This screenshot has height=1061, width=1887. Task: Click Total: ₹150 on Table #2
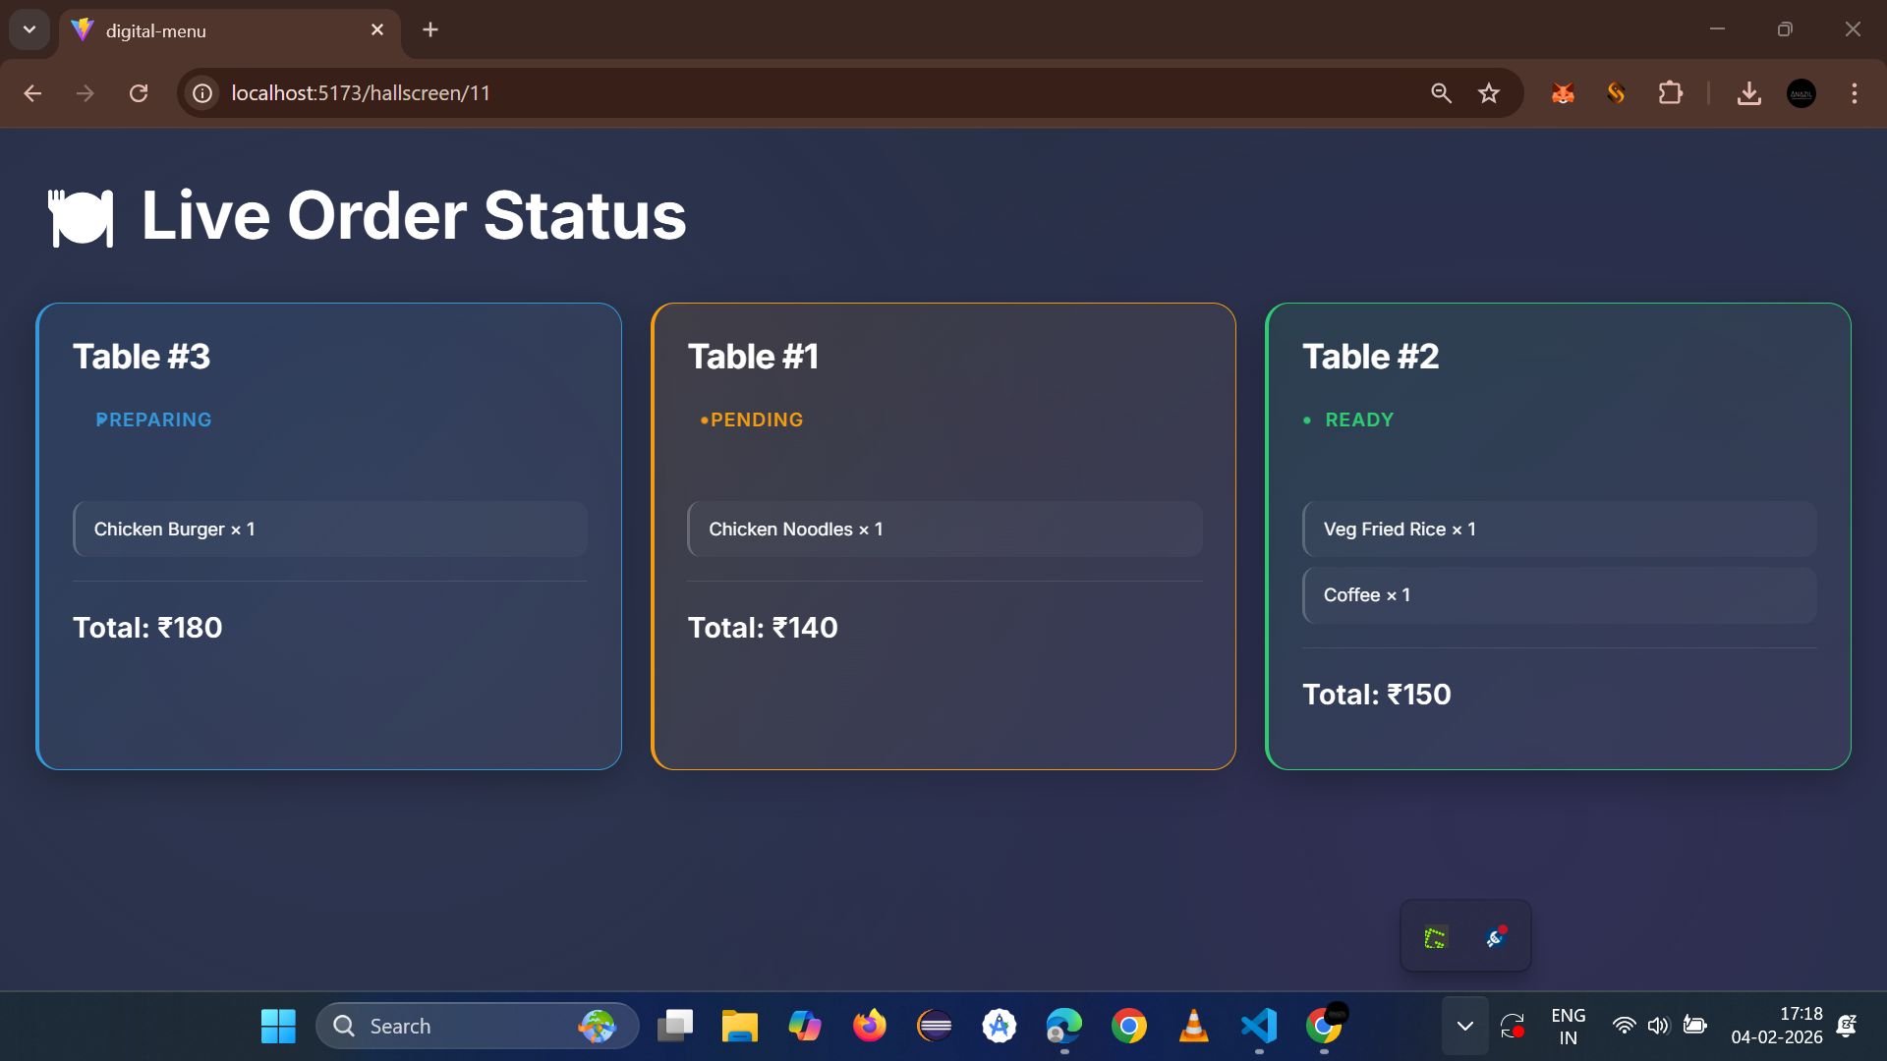tap(1376, 695)
